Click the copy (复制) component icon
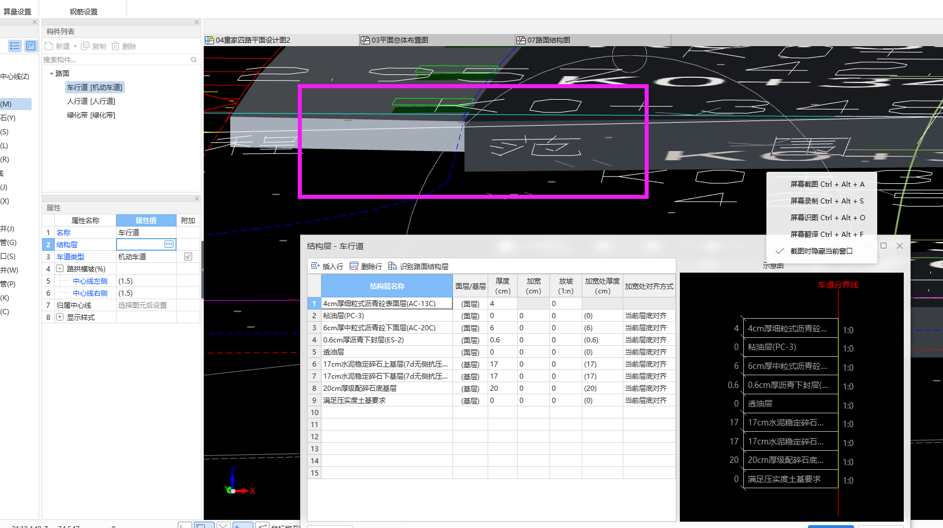943x528 pixels. pos(85,46)
